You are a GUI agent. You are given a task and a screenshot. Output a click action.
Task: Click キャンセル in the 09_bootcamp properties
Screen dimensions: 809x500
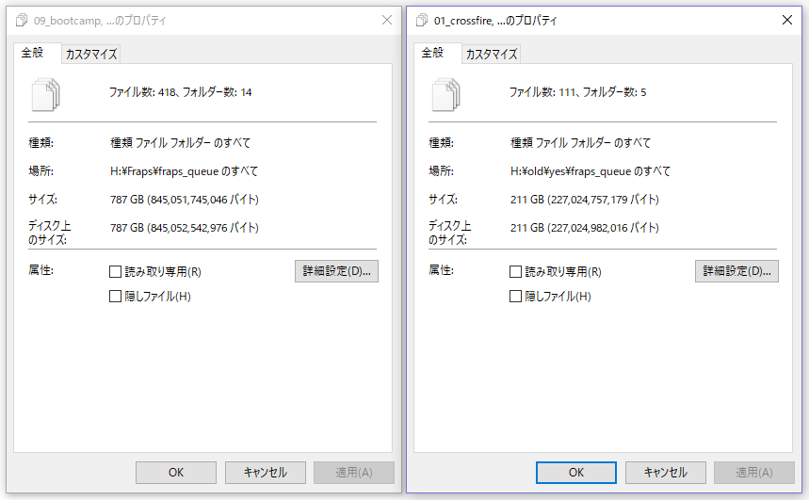(265, 473)
